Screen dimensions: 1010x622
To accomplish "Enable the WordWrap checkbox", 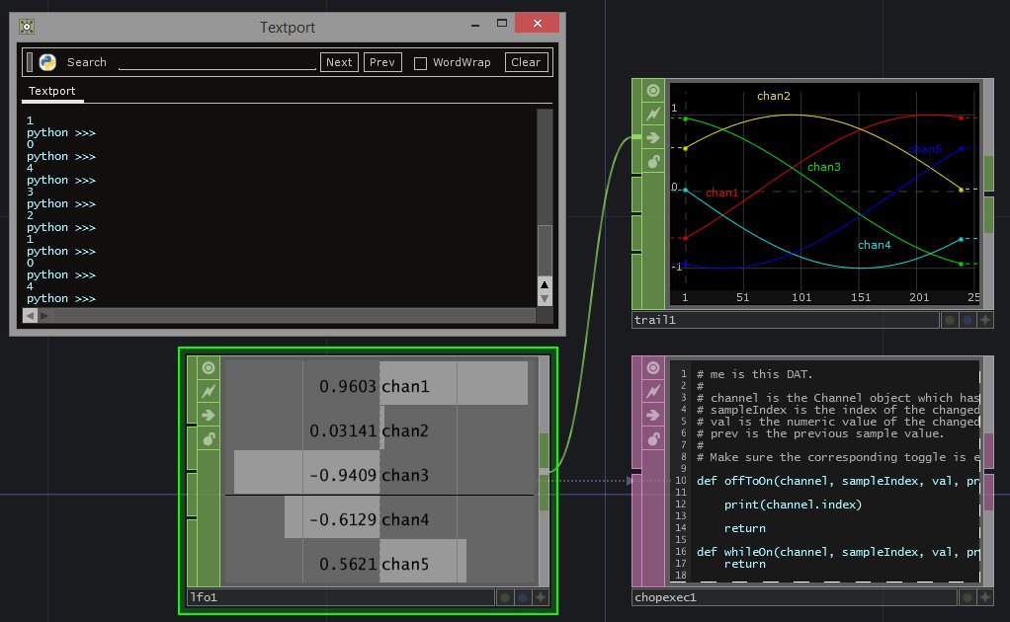I will click(x=420, y=63).
